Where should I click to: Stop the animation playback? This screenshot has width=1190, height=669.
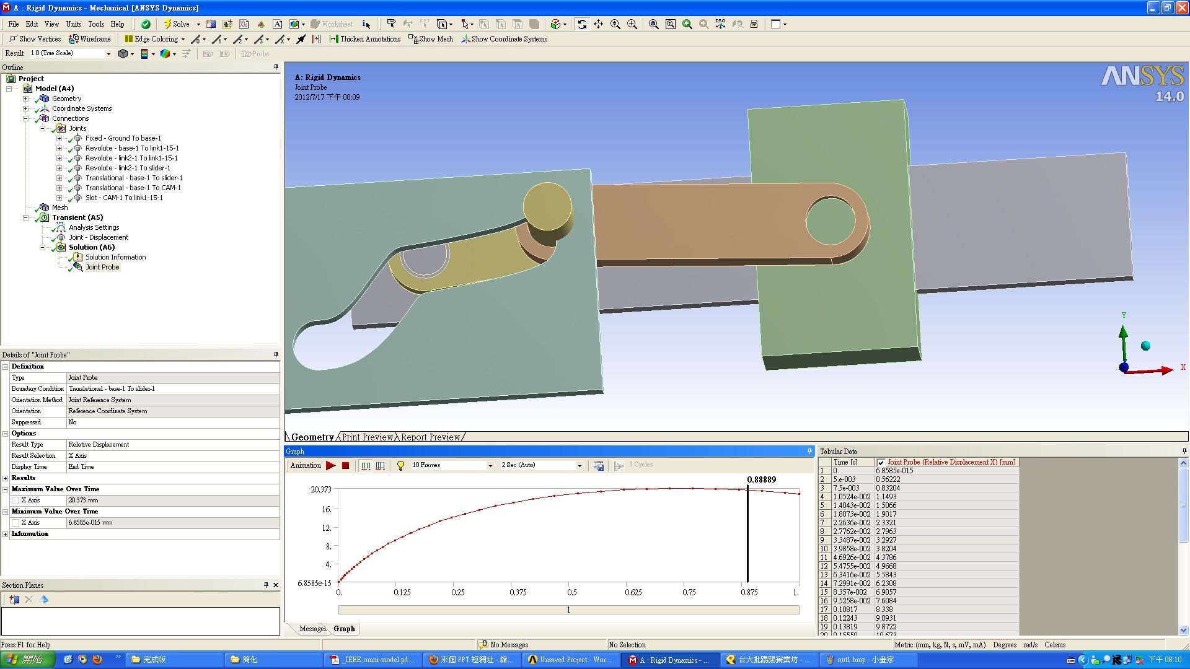pyautogui.click(x=346, y=465)
